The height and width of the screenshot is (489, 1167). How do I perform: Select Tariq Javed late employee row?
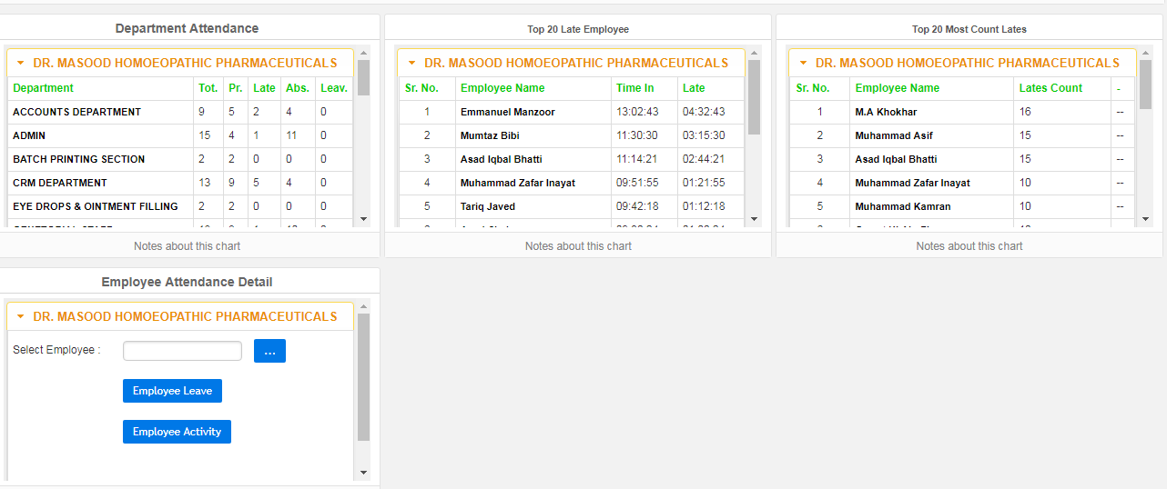pyautogui.click(x=572, y=206)
